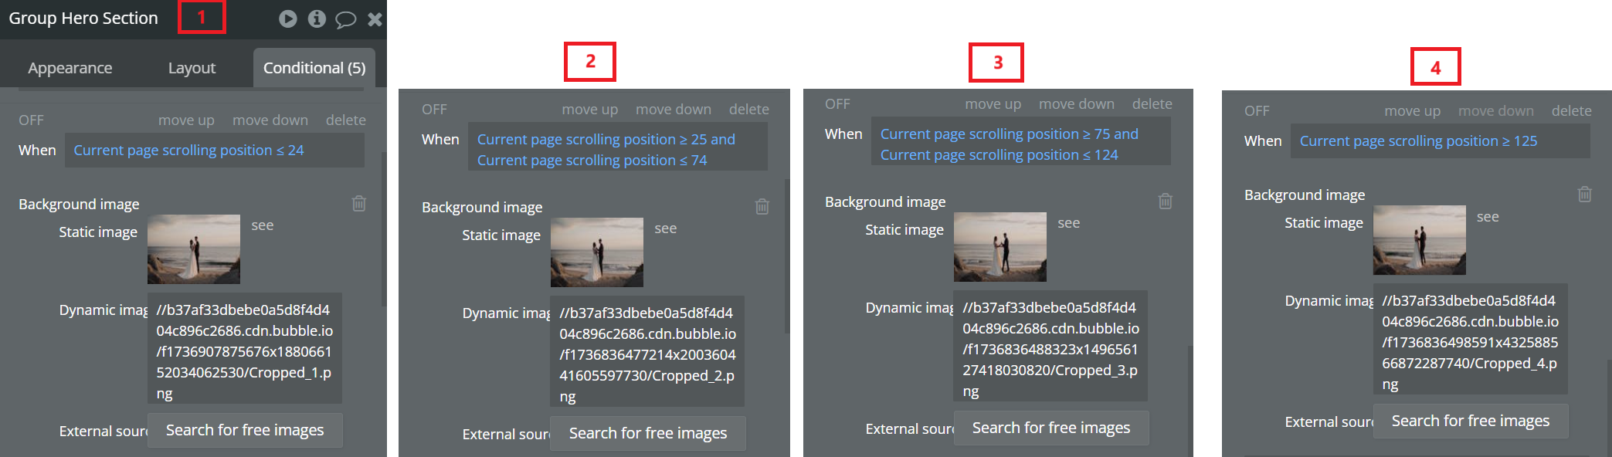1612x457 pixels.
Task: Toggle OFF switch of the ≥ 25 and ≤ 74 condition
Action: [x=435, y=110]
